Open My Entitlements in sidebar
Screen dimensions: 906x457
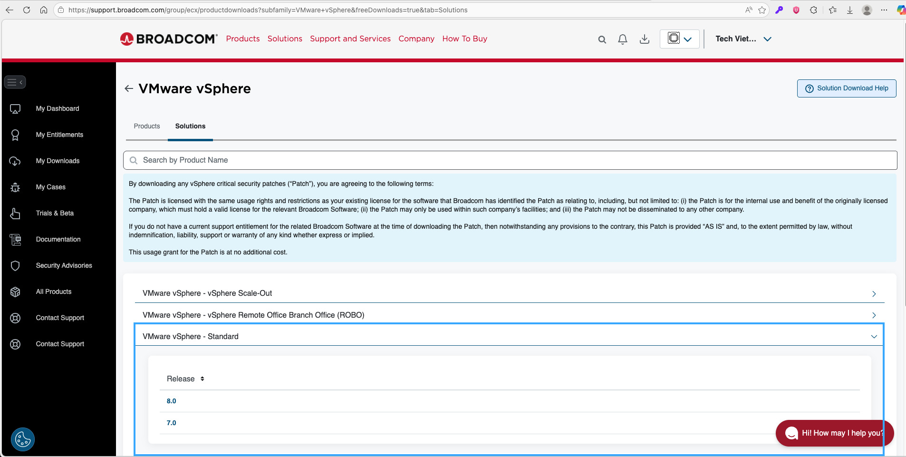[59, 135]
